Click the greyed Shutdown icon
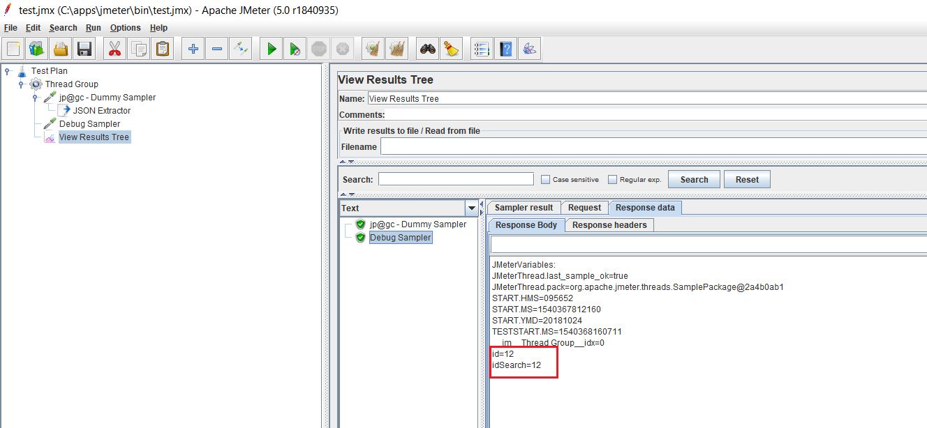This screenshot has width=927, height=428. coord(342,49)
